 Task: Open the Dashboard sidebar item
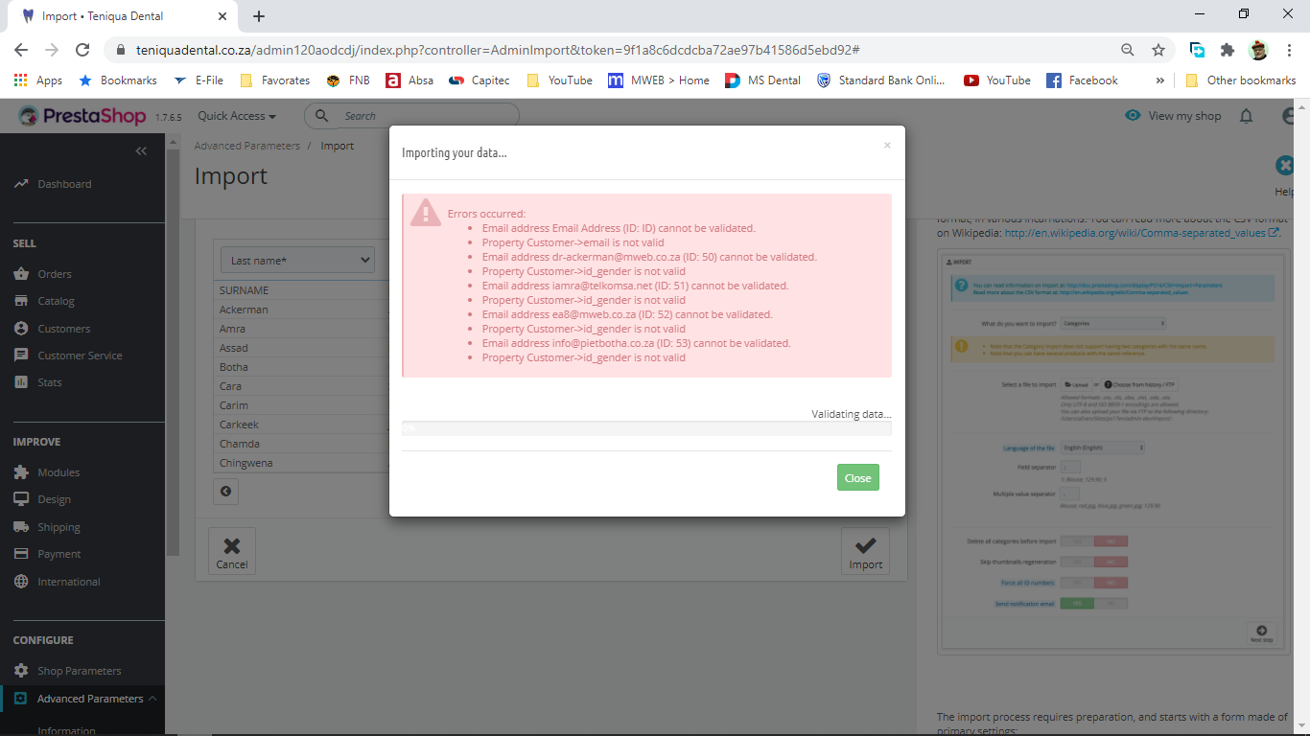click(64, 184)
